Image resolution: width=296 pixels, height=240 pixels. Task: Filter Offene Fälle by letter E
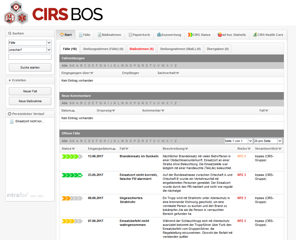click(x=93, y=141)
